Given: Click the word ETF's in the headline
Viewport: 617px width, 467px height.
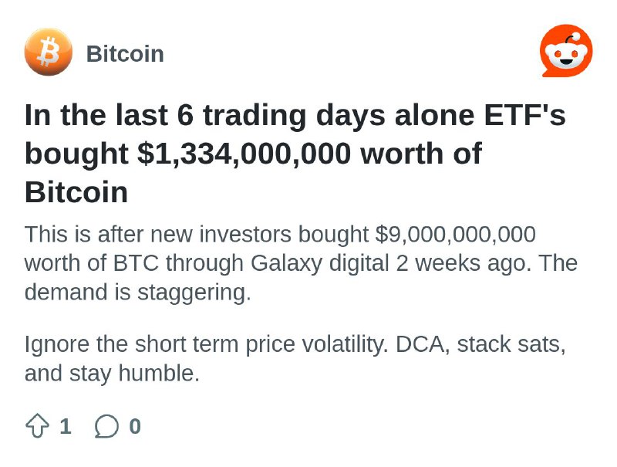Looking at the screenshot, I should pos(525,115).
